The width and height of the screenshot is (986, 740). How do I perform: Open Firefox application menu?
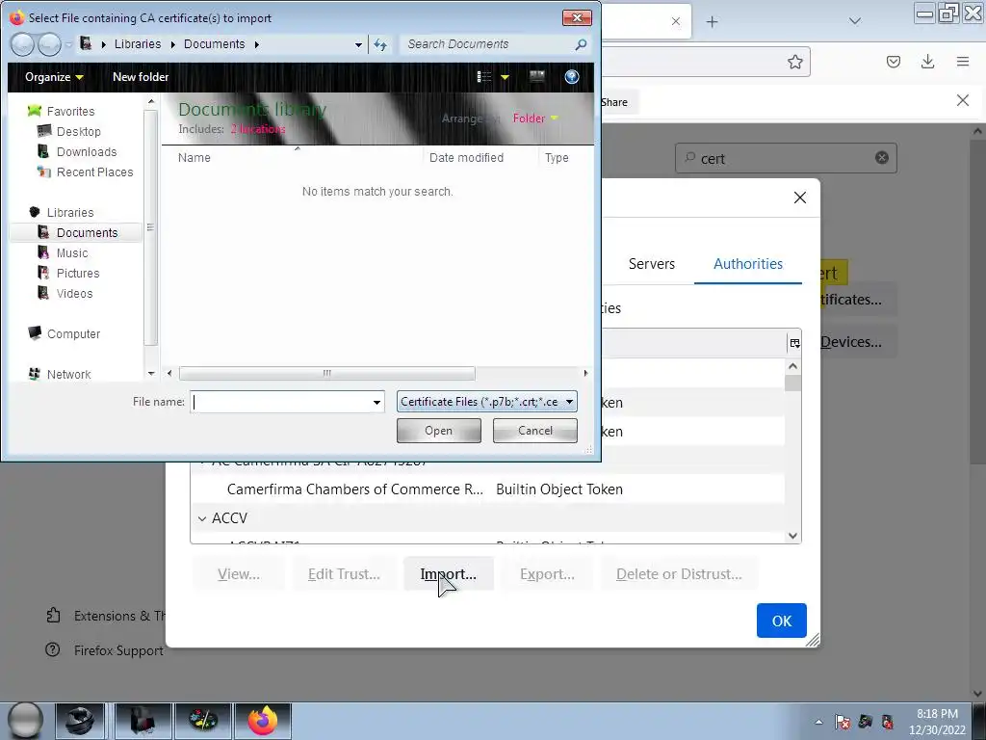[963, 62]
